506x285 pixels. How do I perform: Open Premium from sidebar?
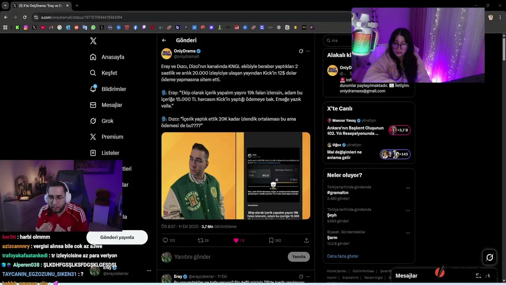click(x=107, y=137)
